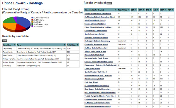
Task: Open St. Gregory Catholic Elementary link
Action: 97,41
